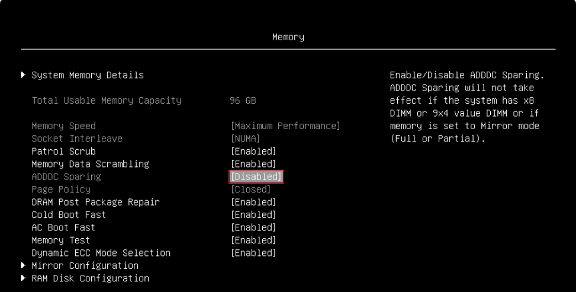Open Mirror Configuration submenu
This screenshot has width=576, height=292.
(x=85, y=265)
